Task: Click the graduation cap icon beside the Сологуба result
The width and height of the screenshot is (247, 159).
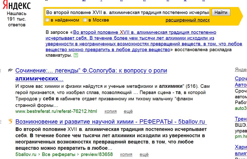Action: 10,70
